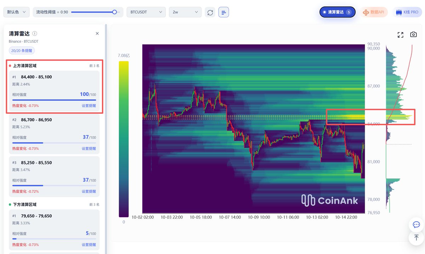Click the 100/100 relative strength value
The width and height of the screenshot is (425, 254).
[x=88, y=94]
